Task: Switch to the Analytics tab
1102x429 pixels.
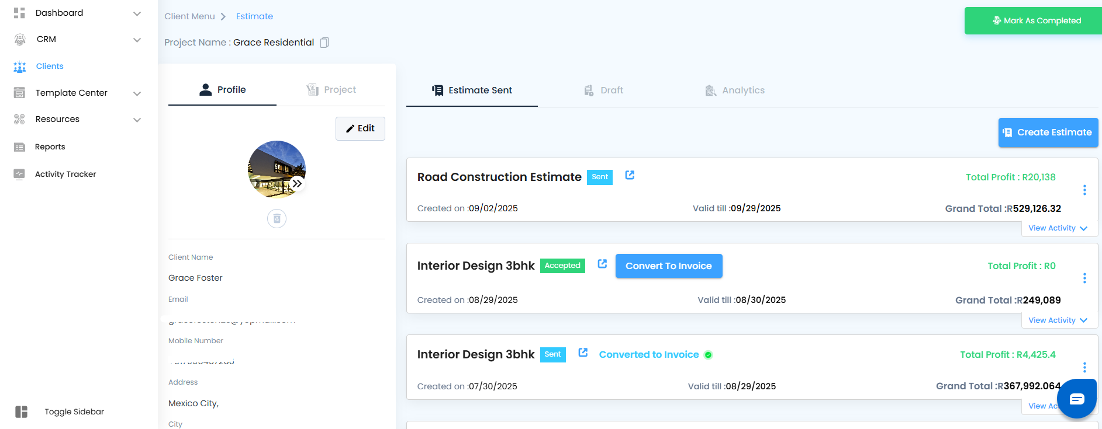Action: click(x=735, y=90)
